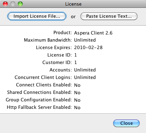Select the Maximum Bandwidth 'Unlimited' value
Image resolution: width=146 pixels, height=133 pixels.
(85, 40)
